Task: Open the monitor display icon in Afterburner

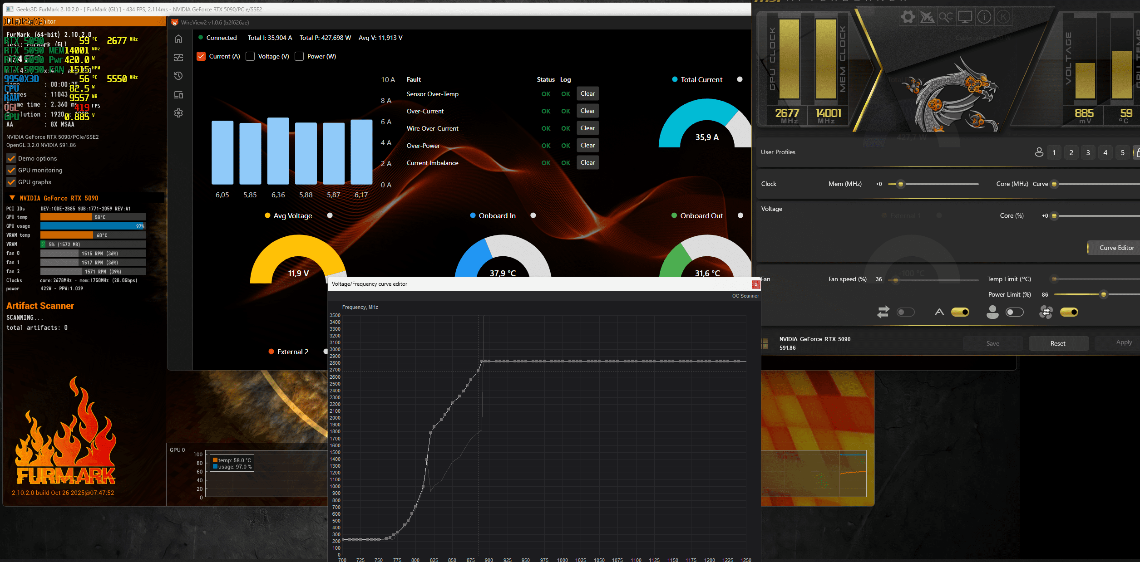Action: point(965,17)
